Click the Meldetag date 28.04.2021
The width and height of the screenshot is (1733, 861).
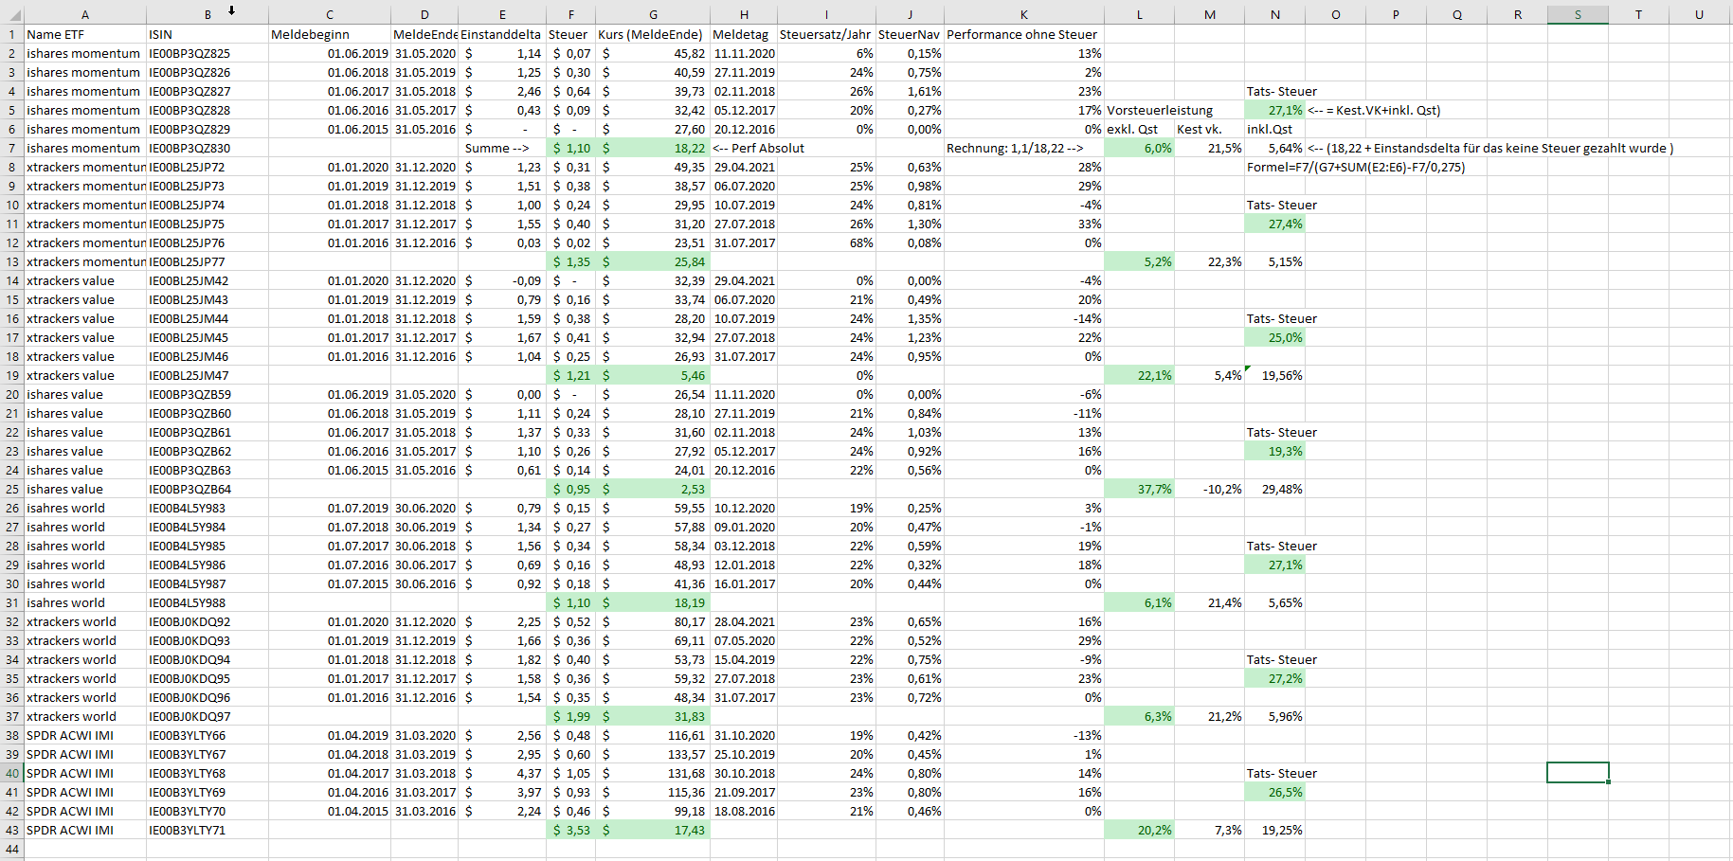(x=744, y=621)
